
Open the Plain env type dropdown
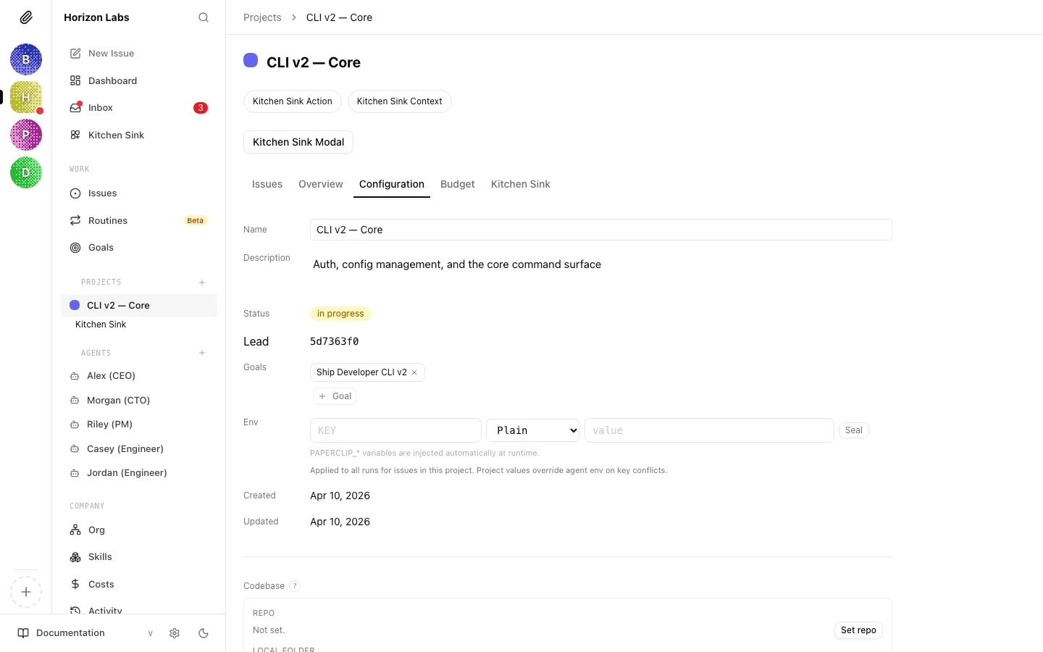[x=533, y=430]
